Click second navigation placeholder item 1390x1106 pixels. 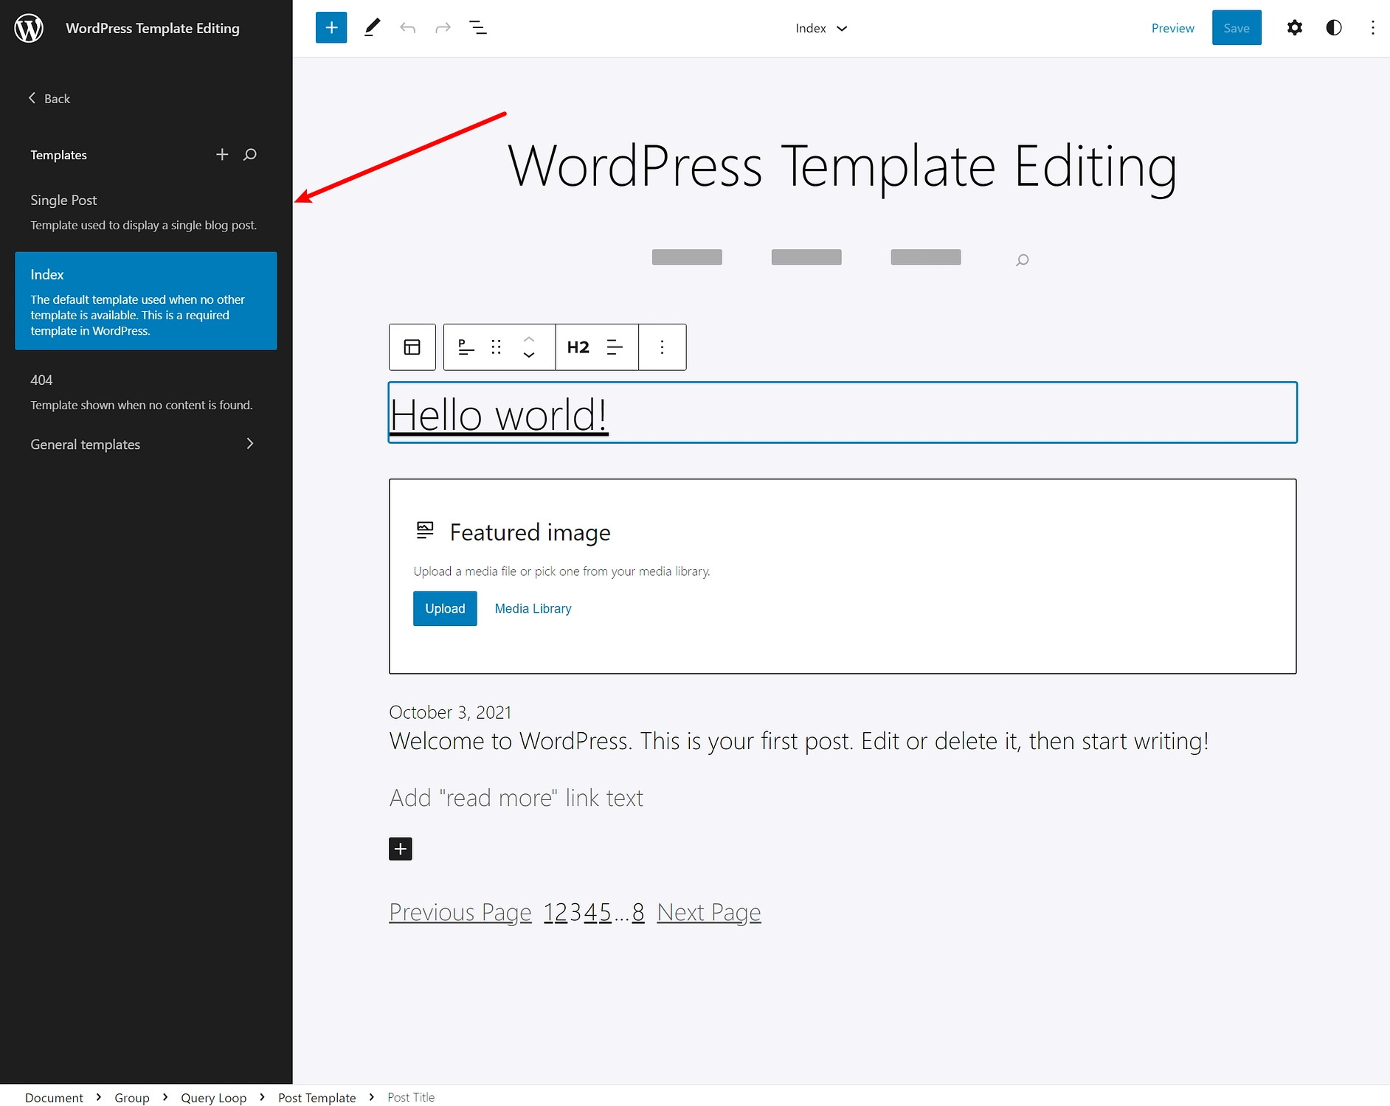[x=806, y=257]
